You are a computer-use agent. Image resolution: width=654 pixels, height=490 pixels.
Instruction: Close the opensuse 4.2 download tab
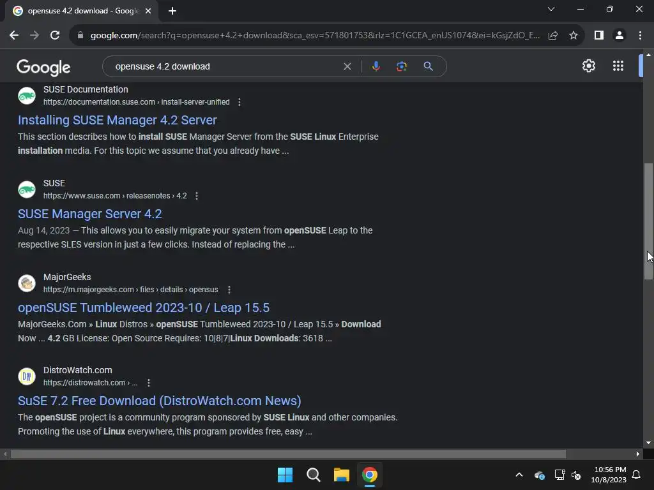coord(148,11)
